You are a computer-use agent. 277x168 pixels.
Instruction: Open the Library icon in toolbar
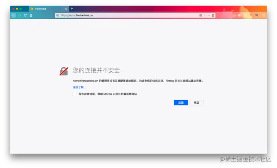239,15
